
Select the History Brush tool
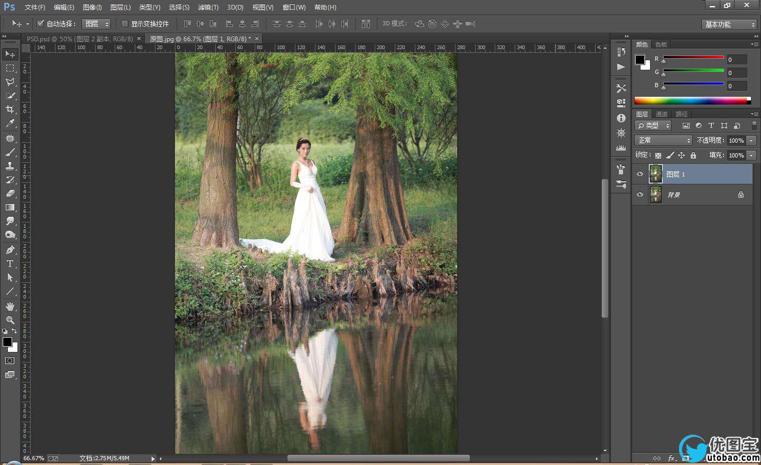point(10,180)
